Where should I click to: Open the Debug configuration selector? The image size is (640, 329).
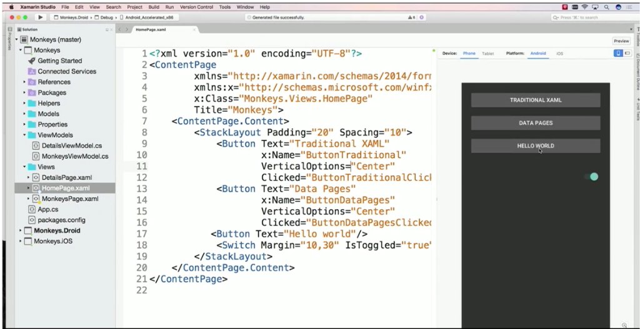click(x=104, y=17)
